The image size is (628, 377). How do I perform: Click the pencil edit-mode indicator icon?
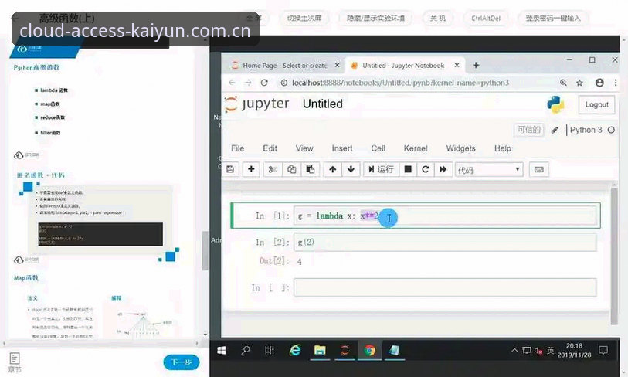pyautogui.click(x=555, y=130)
